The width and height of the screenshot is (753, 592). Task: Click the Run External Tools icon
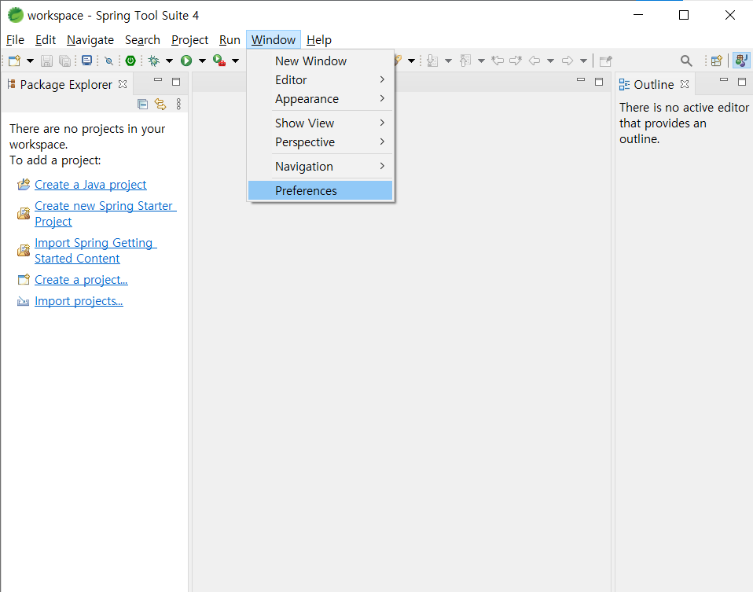click(x=219, y=61)
